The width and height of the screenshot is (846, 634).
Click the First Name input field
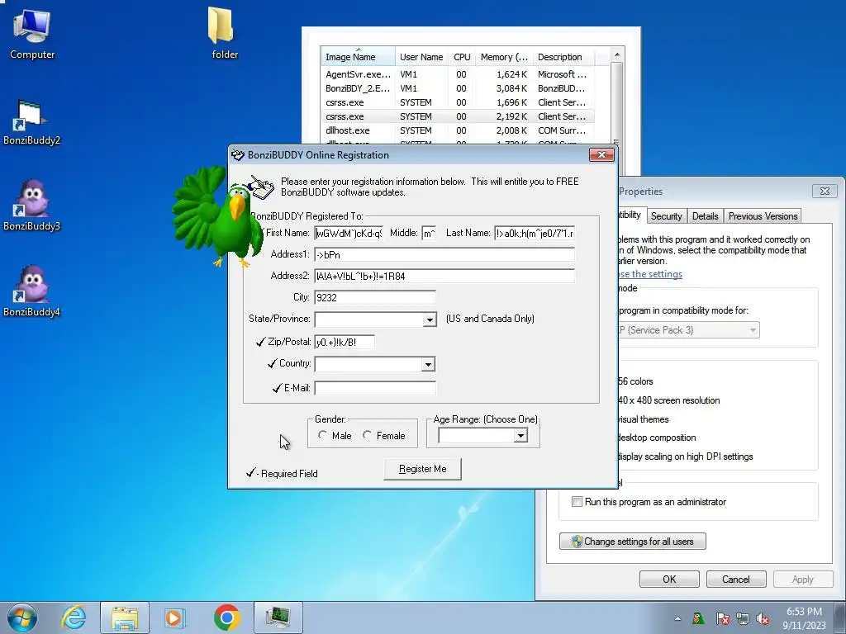pos(349,234)
